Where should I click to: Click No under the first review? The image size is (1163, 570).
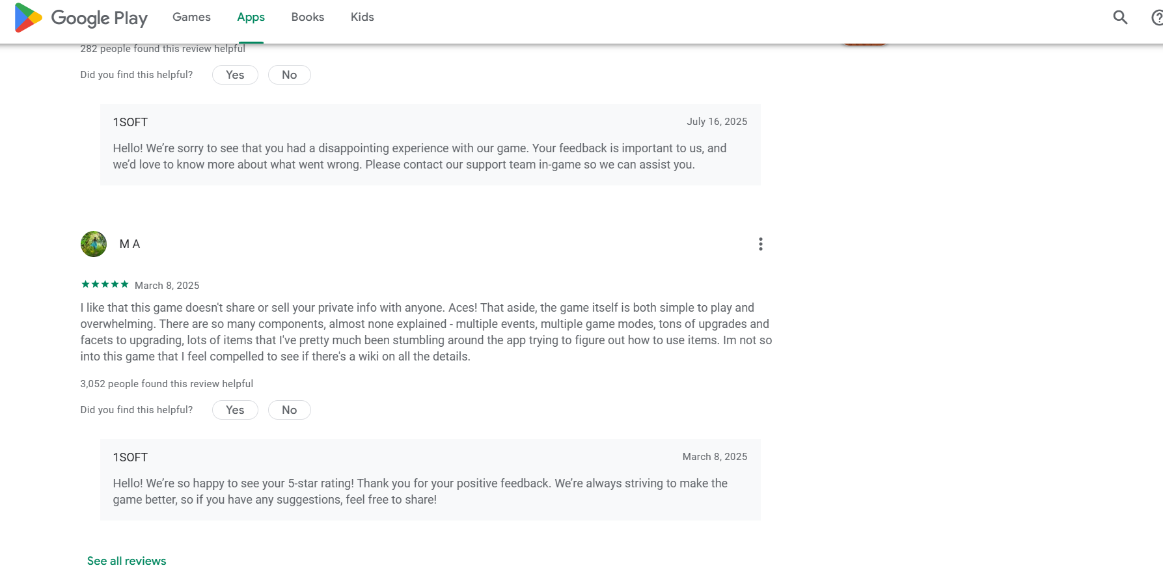289,74
